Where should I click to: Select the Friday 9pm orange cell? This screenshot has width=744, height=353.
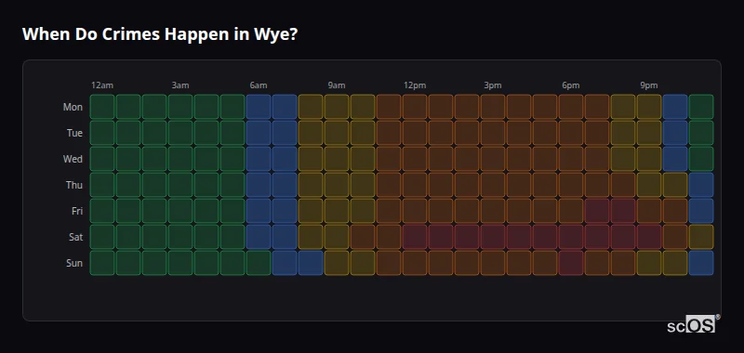[649, 211]
